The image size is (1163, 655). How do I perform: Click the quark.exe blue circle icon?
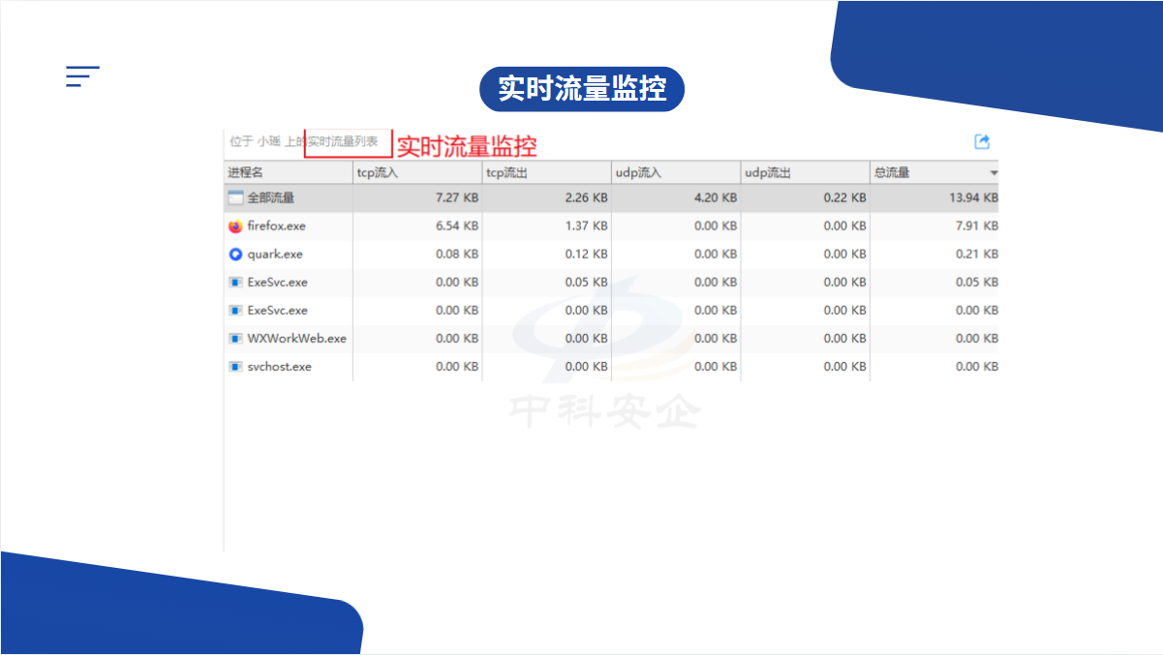tap(235, 254)
